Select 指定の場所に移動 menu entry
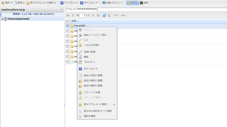Viewport: 227px width, 127px height. 97,86
